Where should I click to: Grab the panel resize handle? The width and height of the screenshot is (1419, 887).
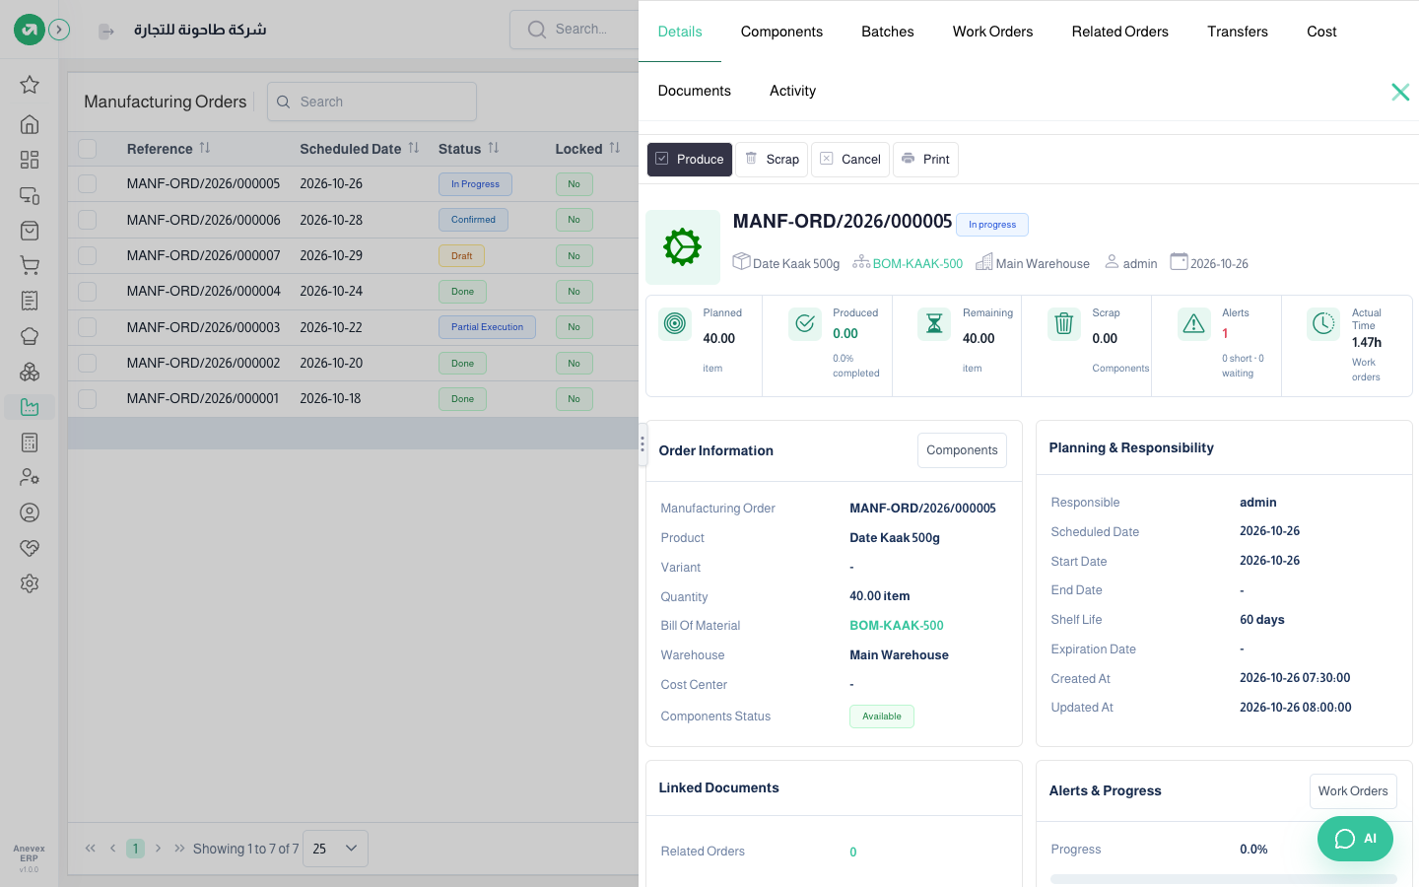coord(642,444)
